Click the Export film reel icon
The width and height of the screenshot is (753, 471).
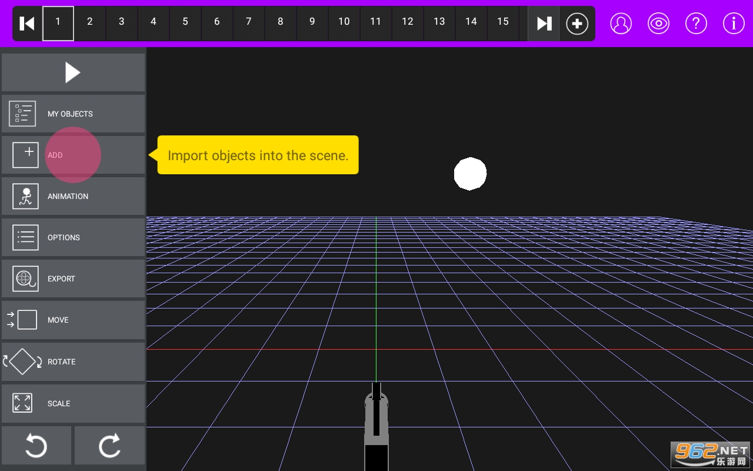[25, 278]
